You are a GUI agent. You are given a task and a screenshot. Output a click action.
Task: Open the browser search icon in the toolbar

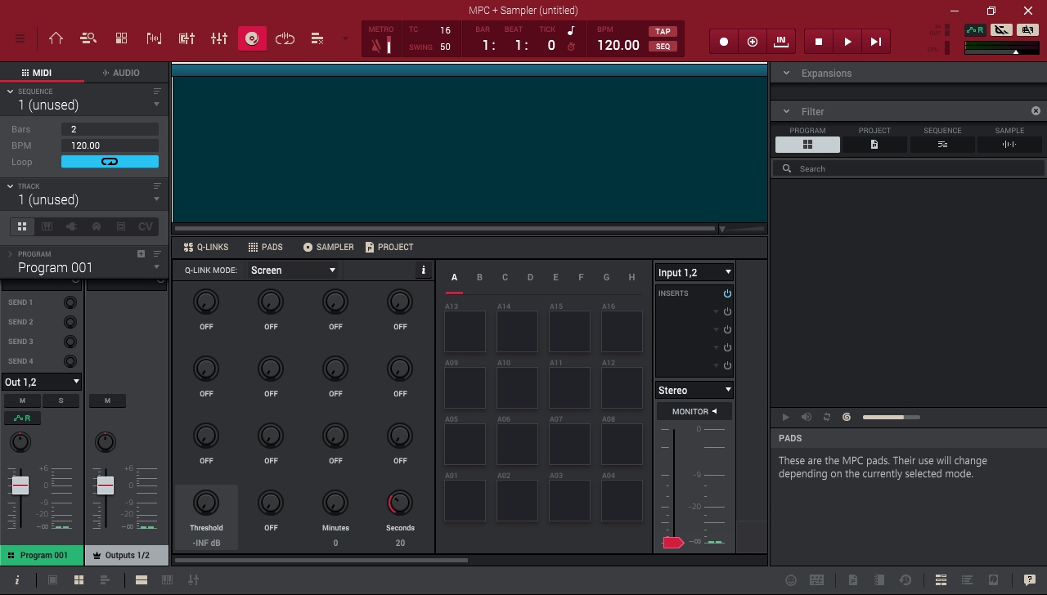[x=88, y=38]
